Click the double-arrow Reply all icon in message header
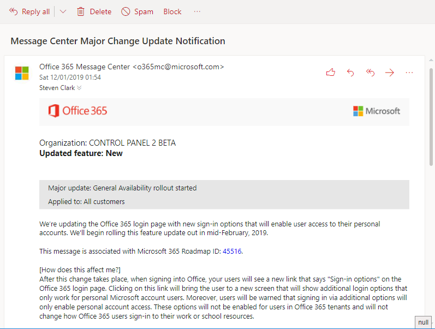The image size is (435, 329). 370,73
